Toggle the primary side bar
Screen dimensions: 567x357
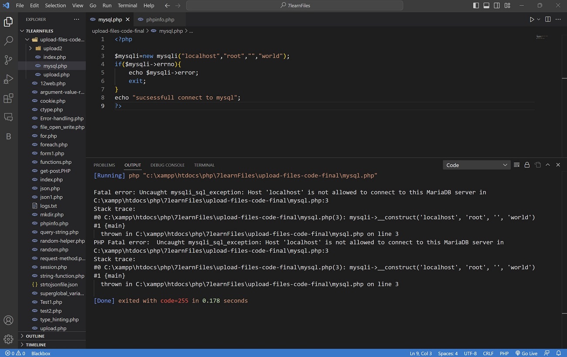click(x=476, y=6)
